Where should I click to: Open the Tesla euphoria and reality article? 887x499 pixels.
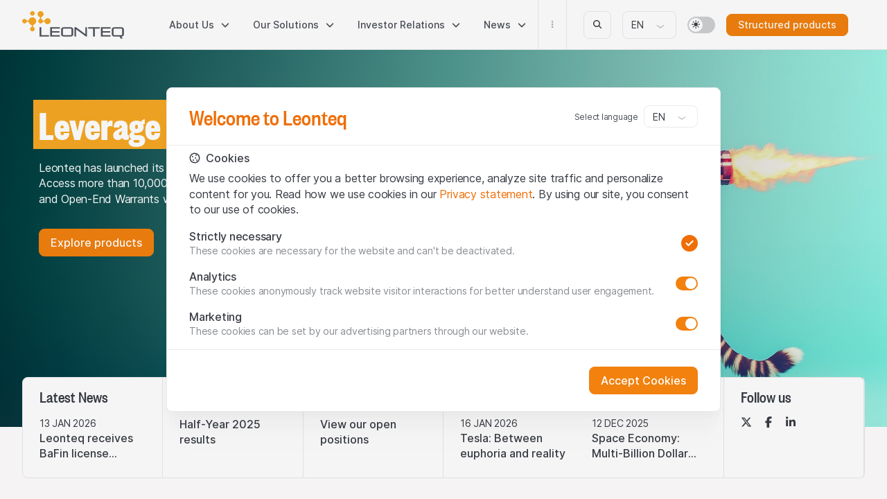pos(513,446)
